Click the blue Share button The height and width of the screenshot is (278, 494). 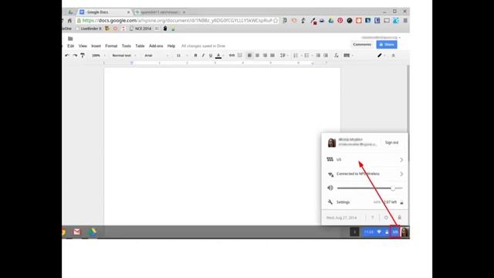click(387, 45)
